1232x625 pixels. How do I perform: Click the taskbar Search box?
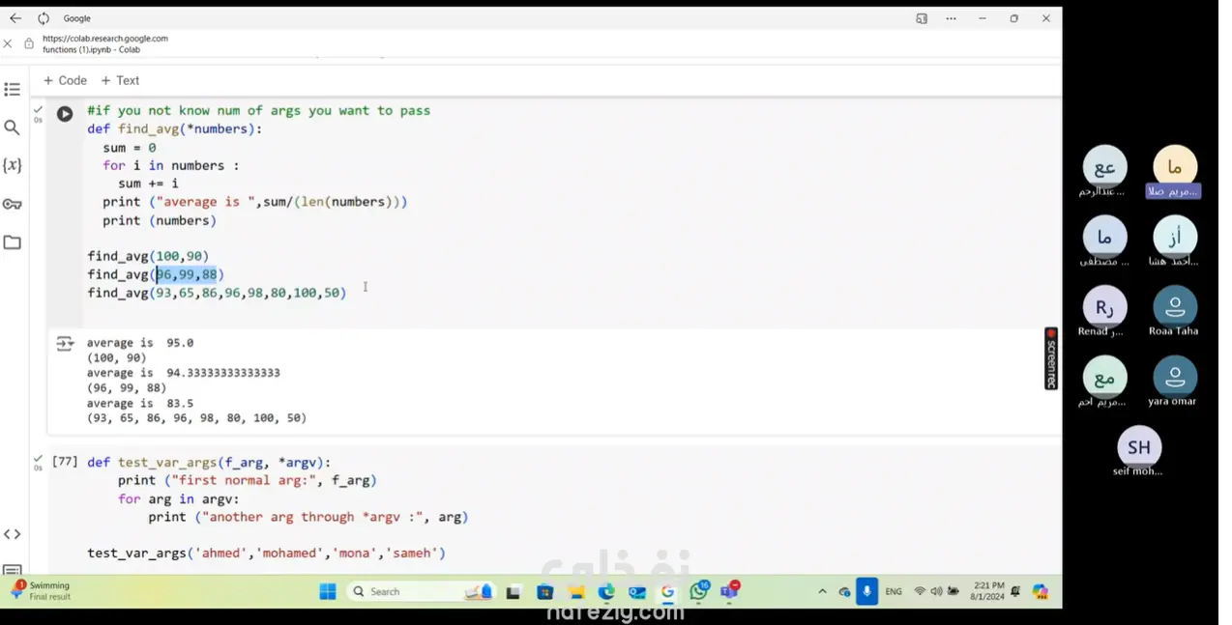click(421, 591)
